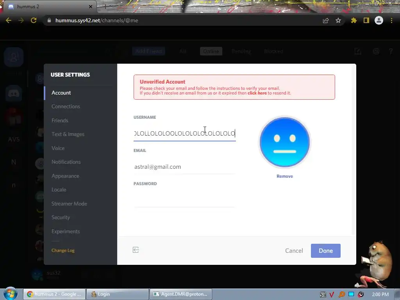The width and height of the screenshot is (400, 300).
Task: Click the logout icon in settings footer
Action: coord(136,250)
